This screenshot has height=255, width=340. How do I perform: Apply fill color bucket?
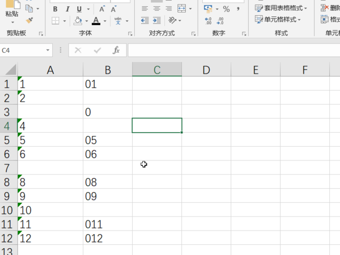click(x=78, y=21)
